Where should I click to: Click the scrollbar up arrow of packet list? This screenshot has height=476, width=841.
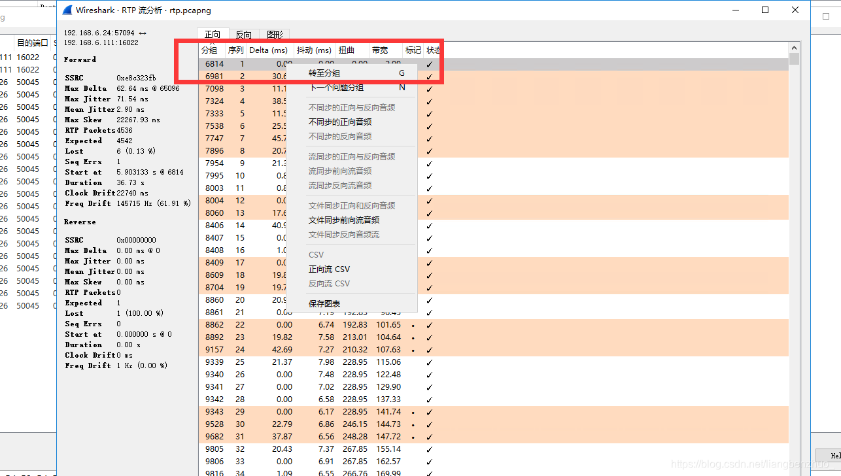[795, 48]
